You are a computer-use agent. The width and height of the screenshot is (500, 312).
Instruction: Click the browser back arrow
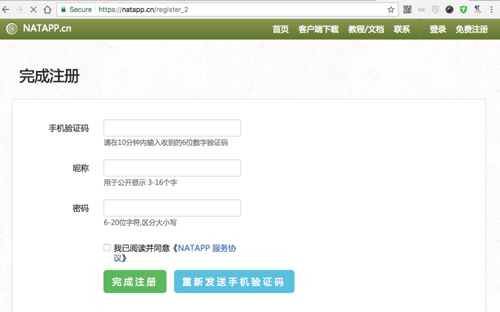(x=5, y=10)
